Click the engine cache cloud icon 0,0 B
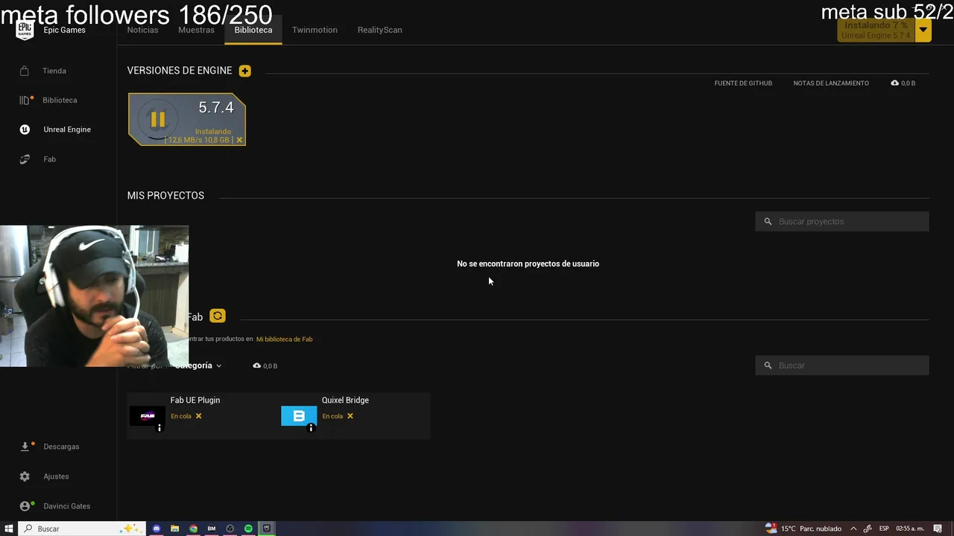 point(894,83)
